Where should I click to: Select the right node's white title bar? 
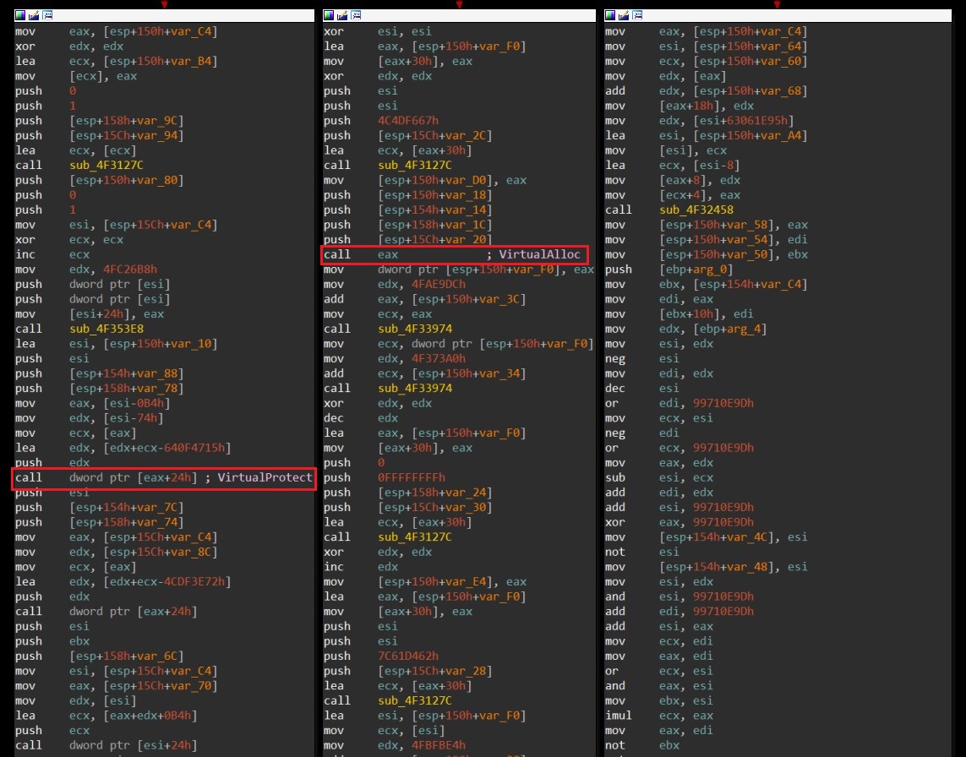pos(778,14)
